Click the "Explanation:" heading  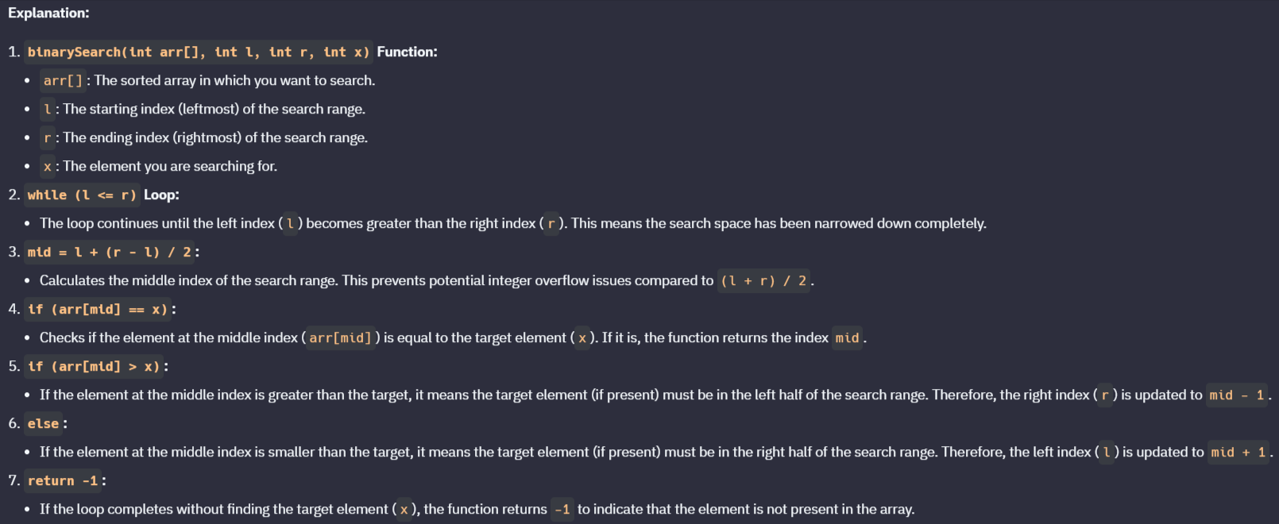pyautogui.click(x=48, y=13)
